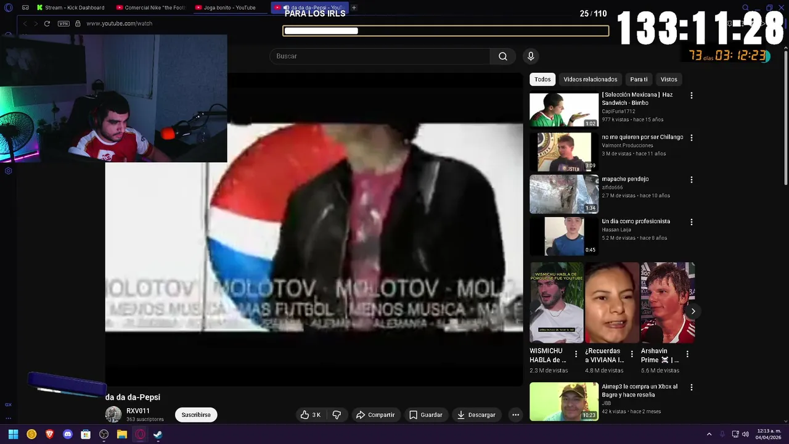Click the Descargar button
This screenshot has height=444, width=789.
click(x=476, y=415)
